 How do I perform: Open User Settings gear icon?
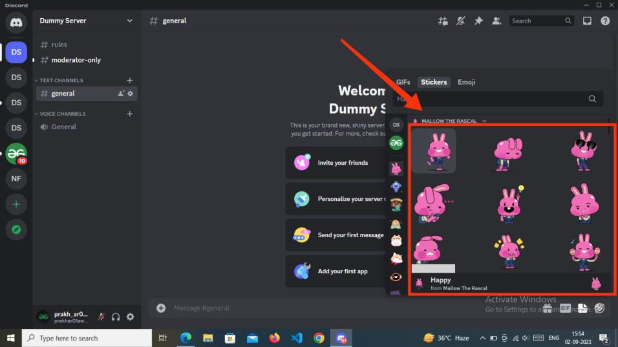130,317
